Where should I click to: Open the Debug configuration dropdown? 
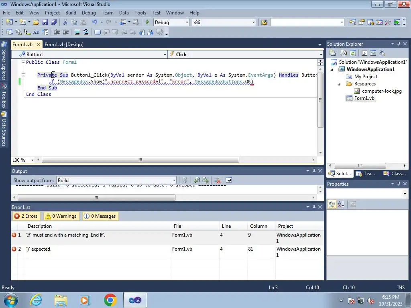coord(187,22)
